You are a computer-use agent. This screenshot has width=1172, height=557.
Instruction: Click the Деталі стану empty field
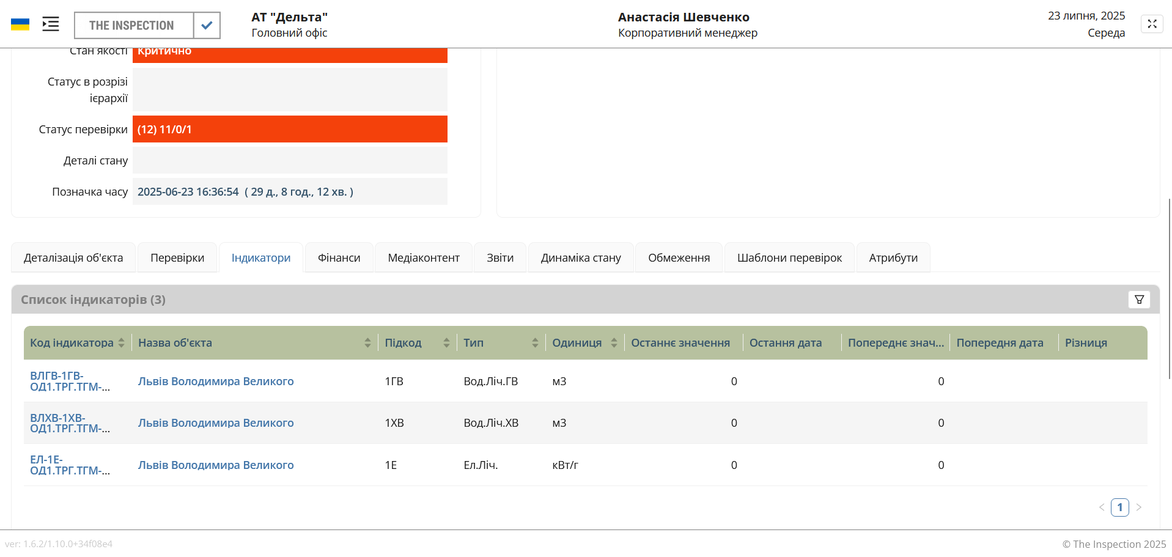290,161
